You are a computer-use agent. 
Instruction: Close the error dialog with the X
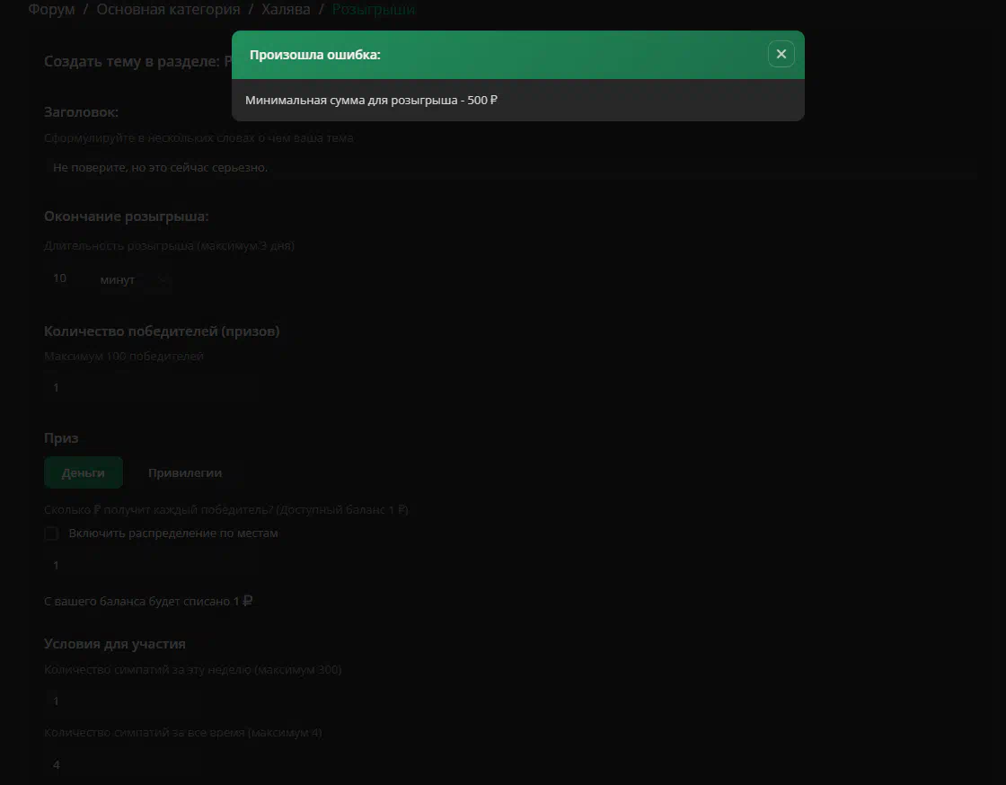pos(781,55)
